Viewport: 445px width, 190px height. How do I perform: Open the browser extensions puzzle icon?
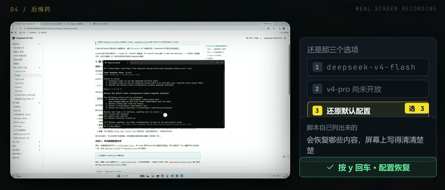pos(274,28)
